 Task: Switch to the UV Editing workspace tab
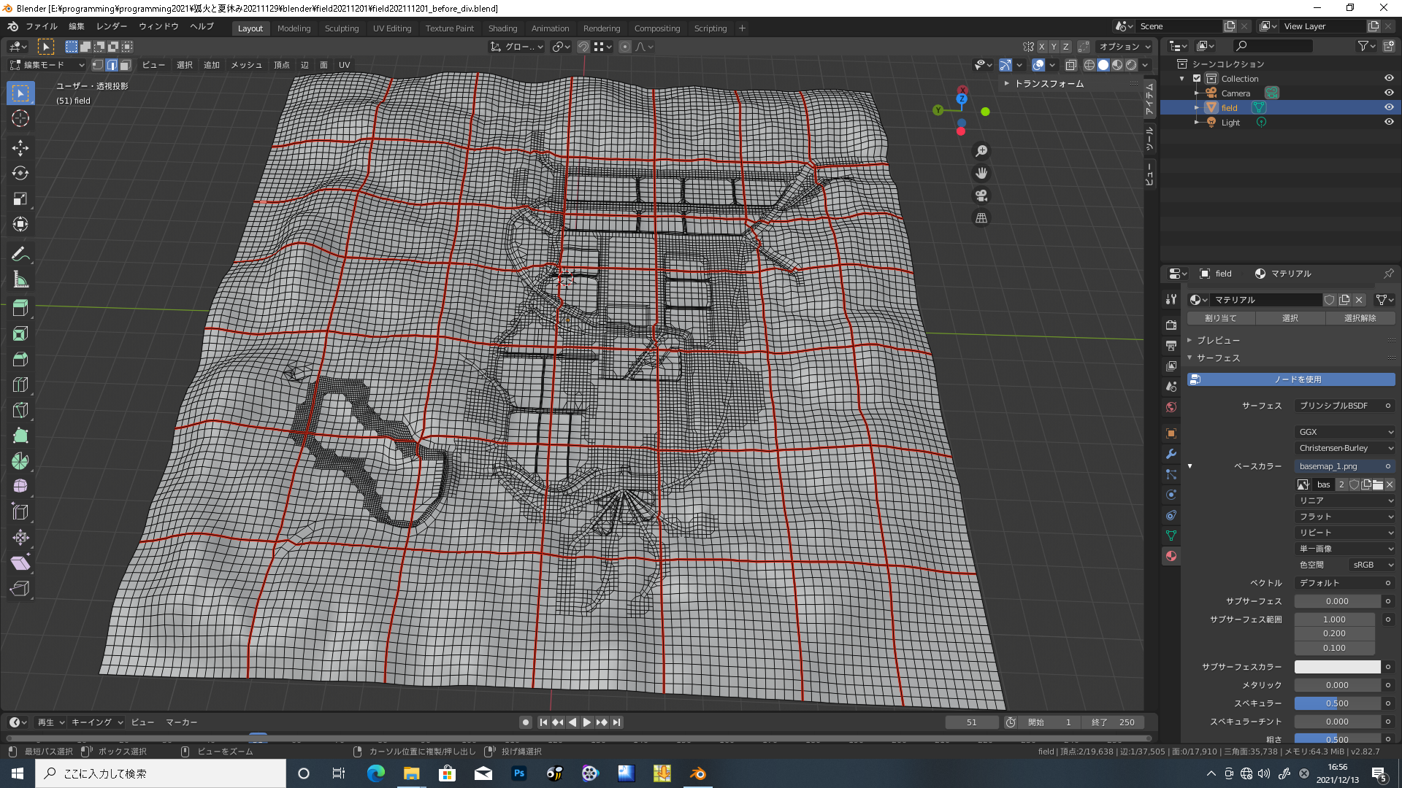click(392, 28)
